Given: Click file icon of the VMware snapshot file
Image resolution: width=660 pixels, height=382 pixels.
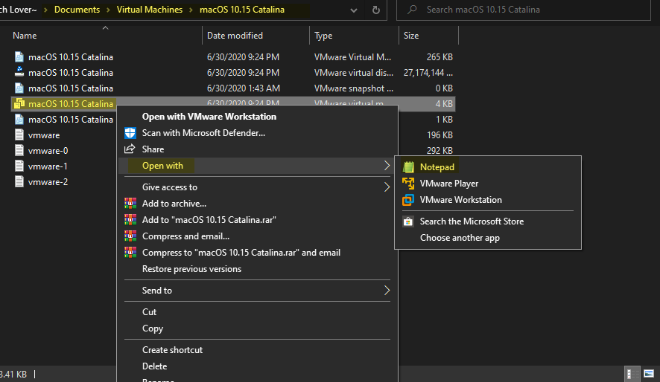Looking at the screenshot, I should 19,88.
